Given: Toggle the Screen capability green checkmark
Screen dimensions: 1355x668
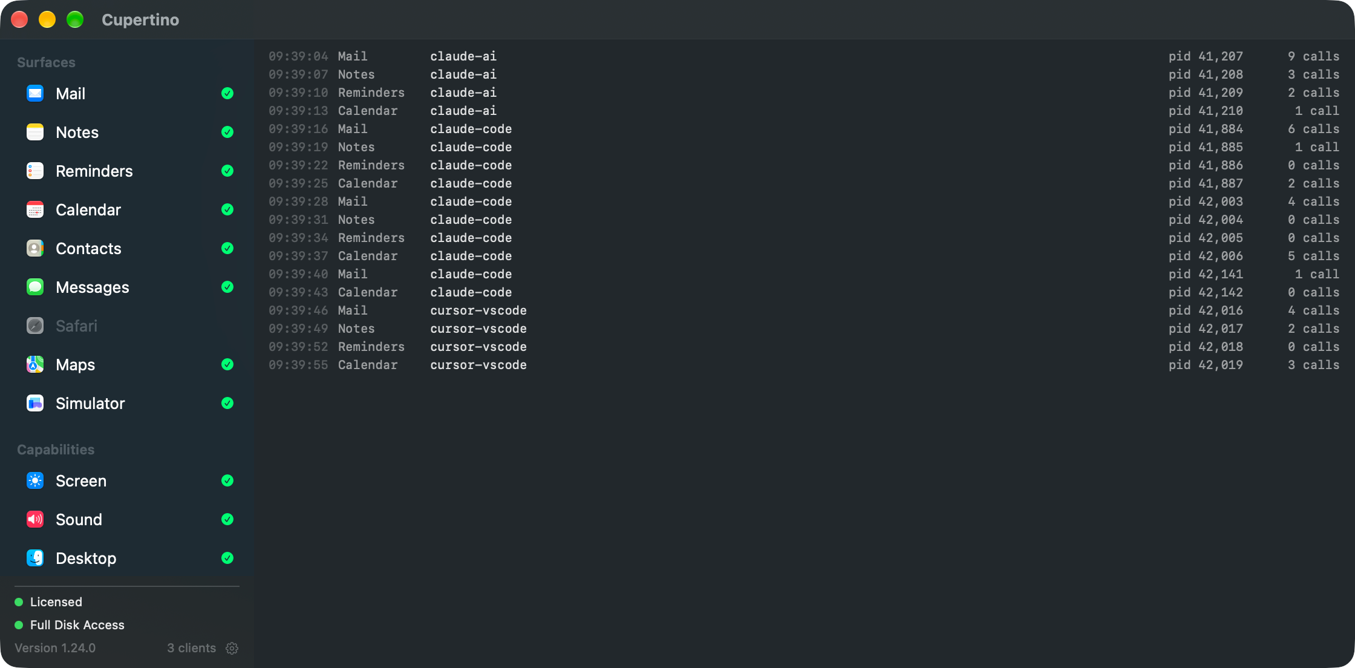Looking at the screenshot, I should (x=227, y=480).
